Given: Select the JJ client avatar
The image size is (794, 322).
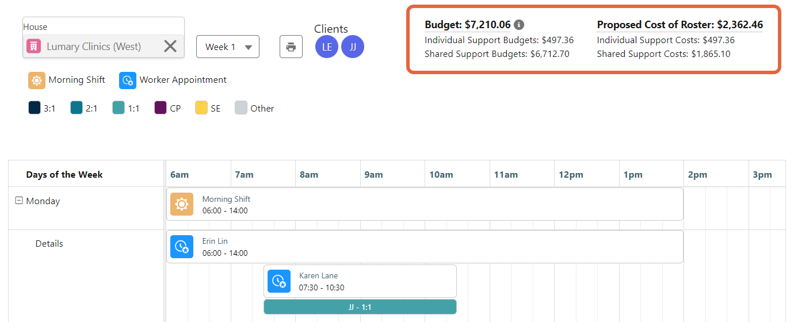Looking at the screenshot, I should click(x=353, y=47).
